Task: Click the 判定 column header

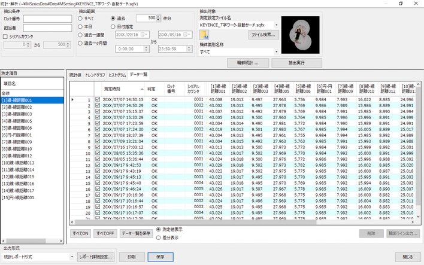Action: click(x=155, y=89)
